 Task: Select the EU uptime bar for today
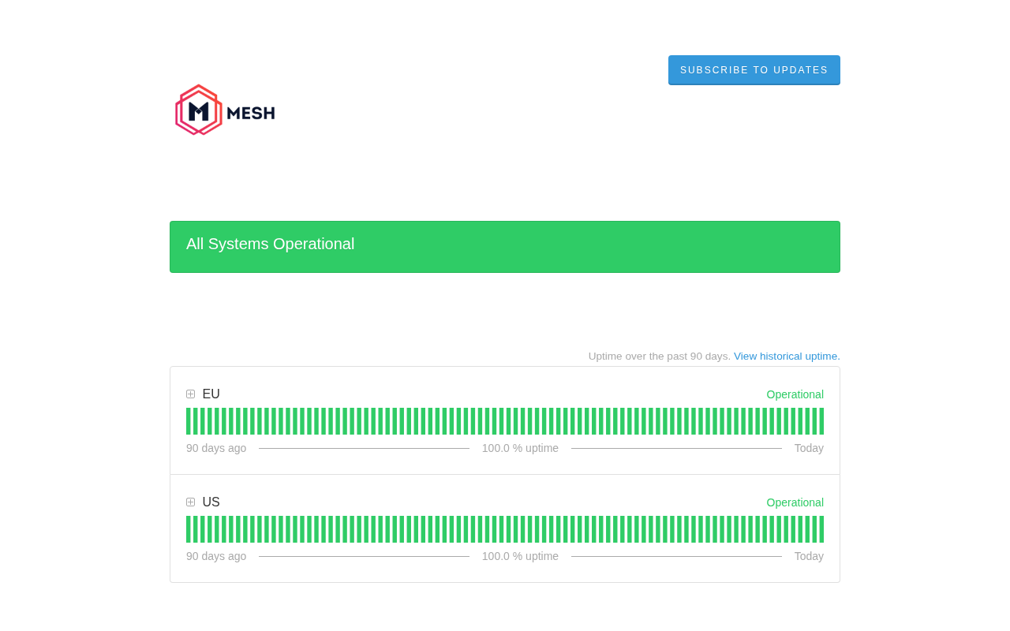(821, 421)
